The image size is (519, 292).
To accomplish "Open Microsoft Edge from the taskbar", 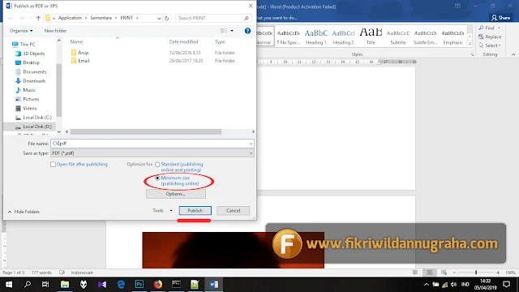I will pyautogui.click(x=121, y=285).
